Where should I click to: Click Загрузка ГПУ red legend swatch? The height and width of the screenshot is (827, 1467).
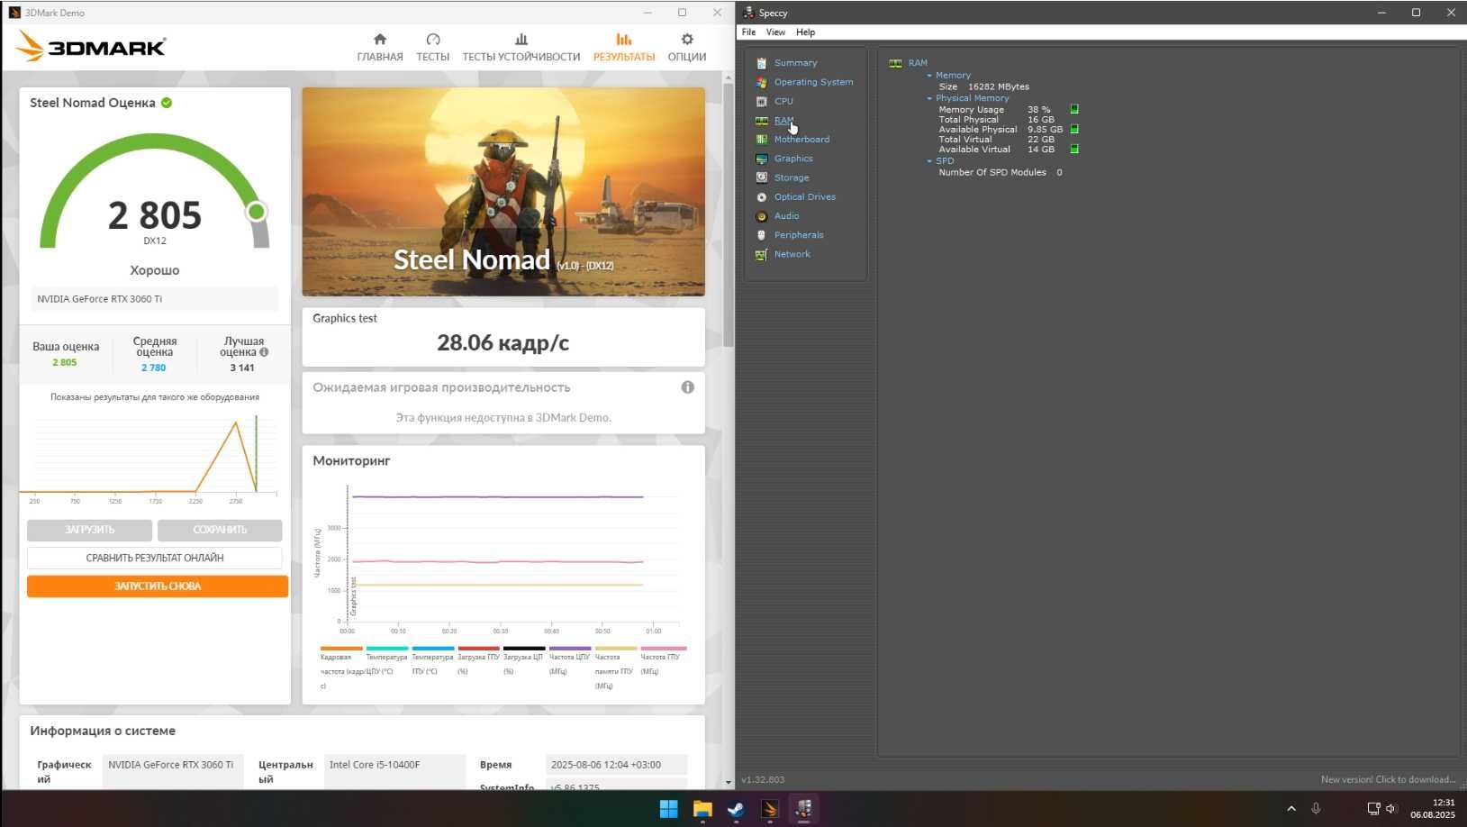click(478, 648)
